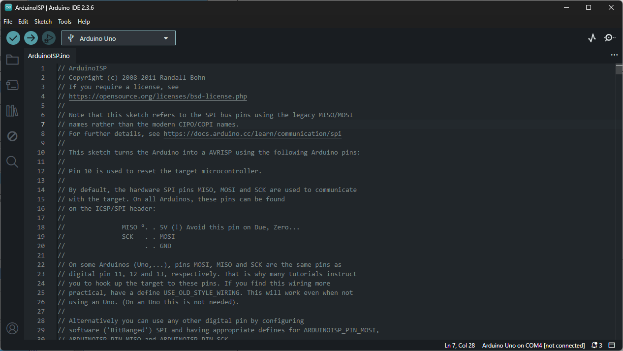Select the ArduinoISP.ino tab

point(49,56)
